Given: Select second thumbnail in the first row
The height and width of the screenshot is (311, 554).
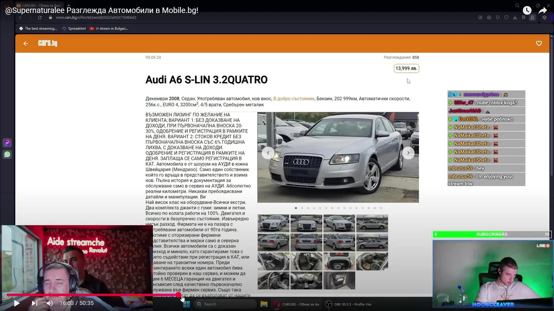Looking at the screenshot, I should (306, 223).
